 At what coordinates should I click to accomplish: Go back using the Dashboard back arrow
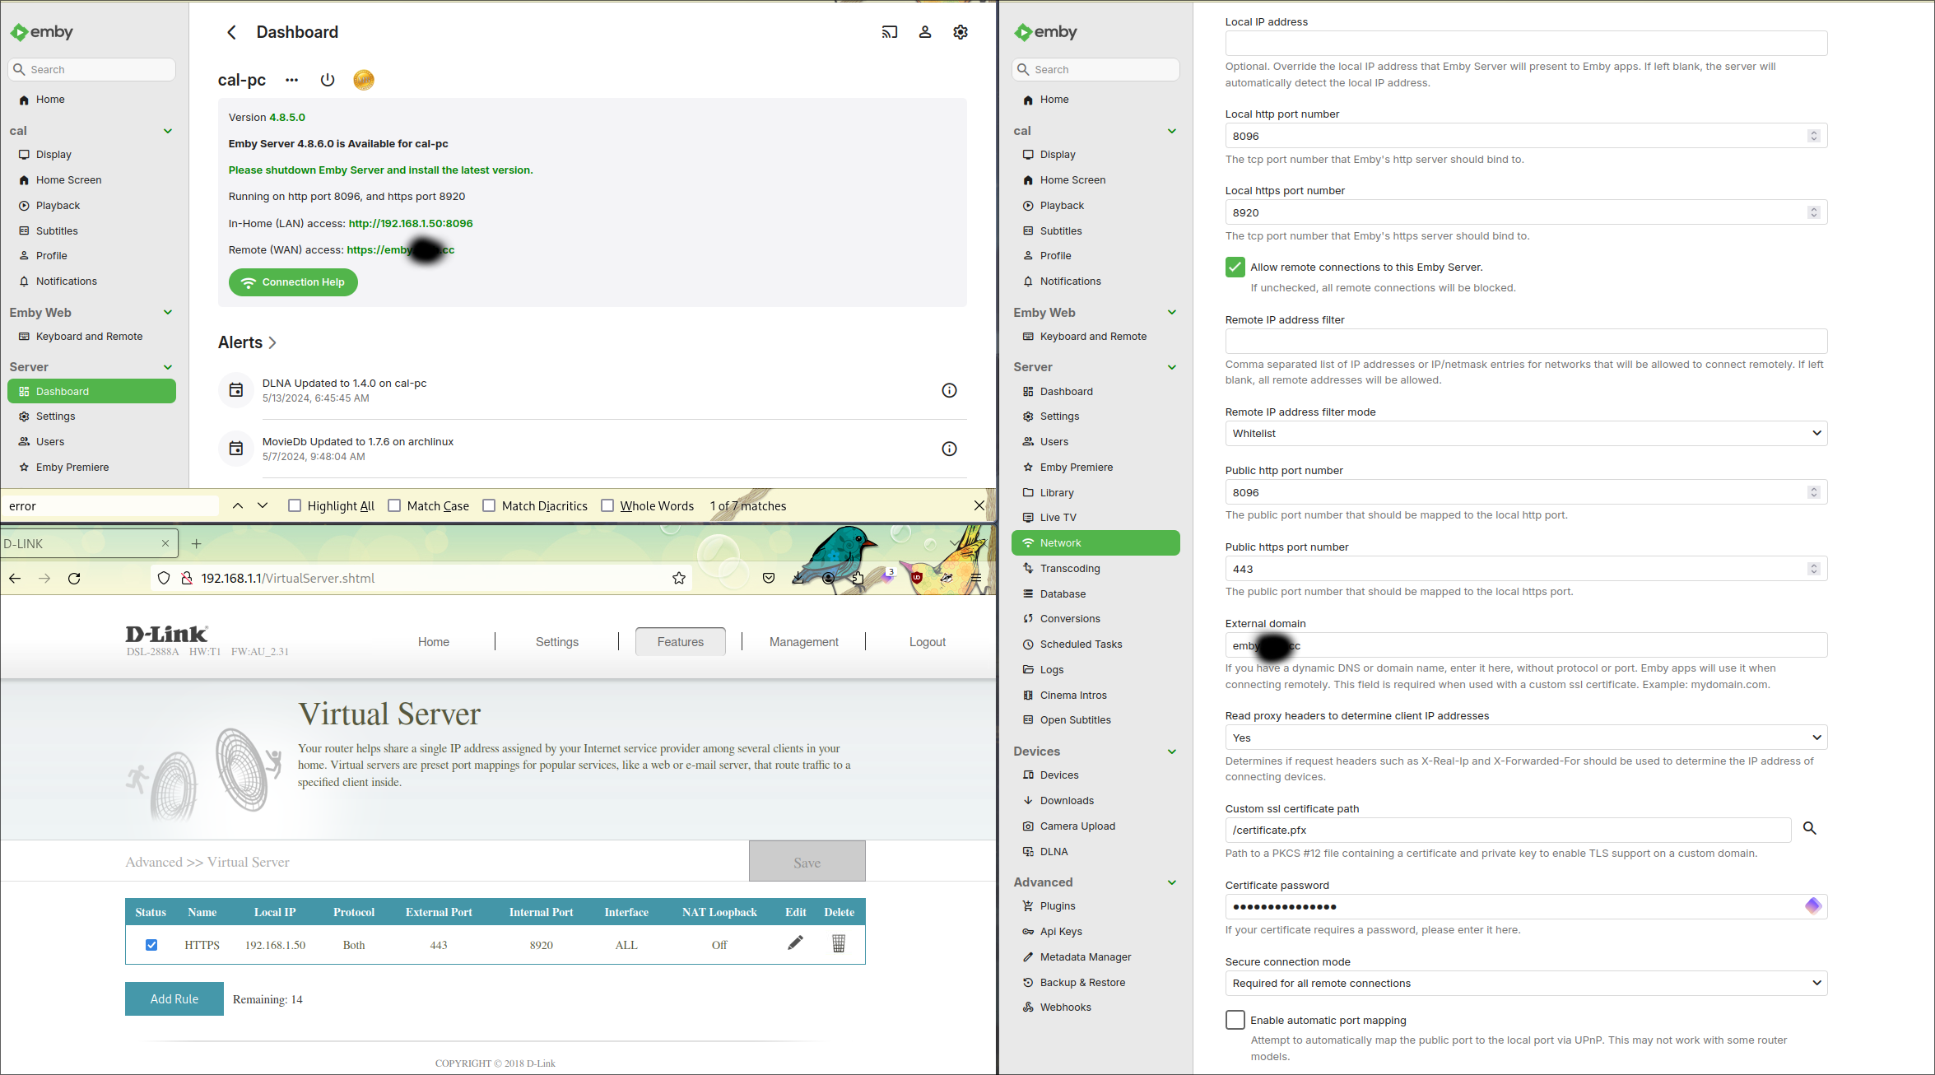coord(231,32)
